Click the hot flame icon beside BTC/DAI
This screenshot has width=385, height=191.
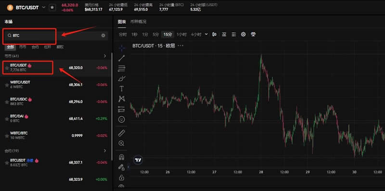coord(26,116)
